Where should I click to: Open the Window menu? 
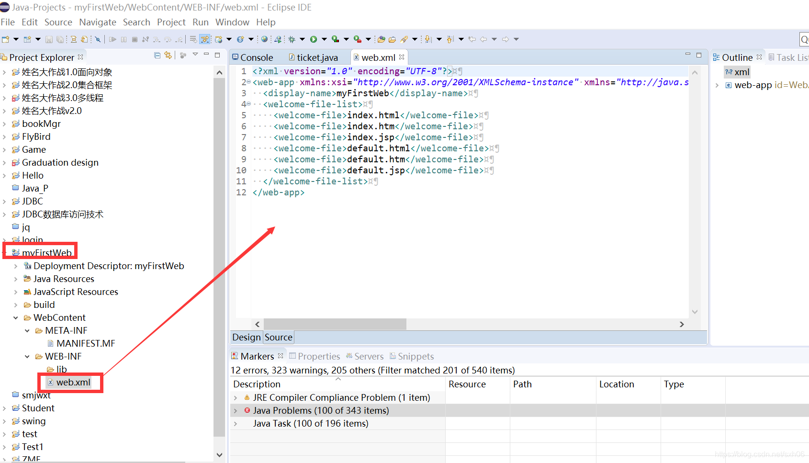pos(232,22)
